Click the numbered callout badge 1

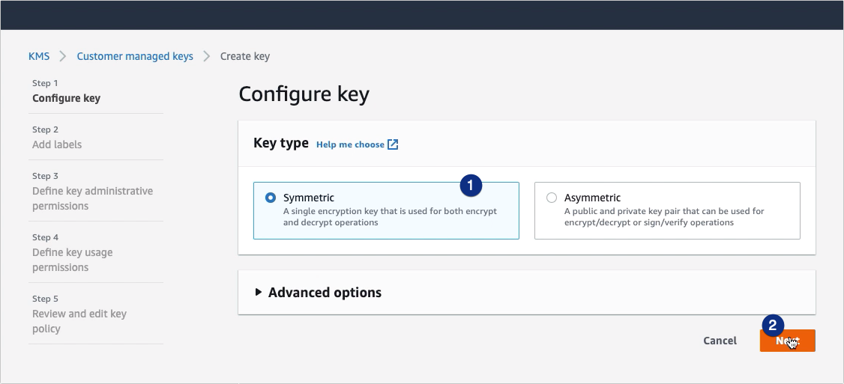tap(470, 186)
